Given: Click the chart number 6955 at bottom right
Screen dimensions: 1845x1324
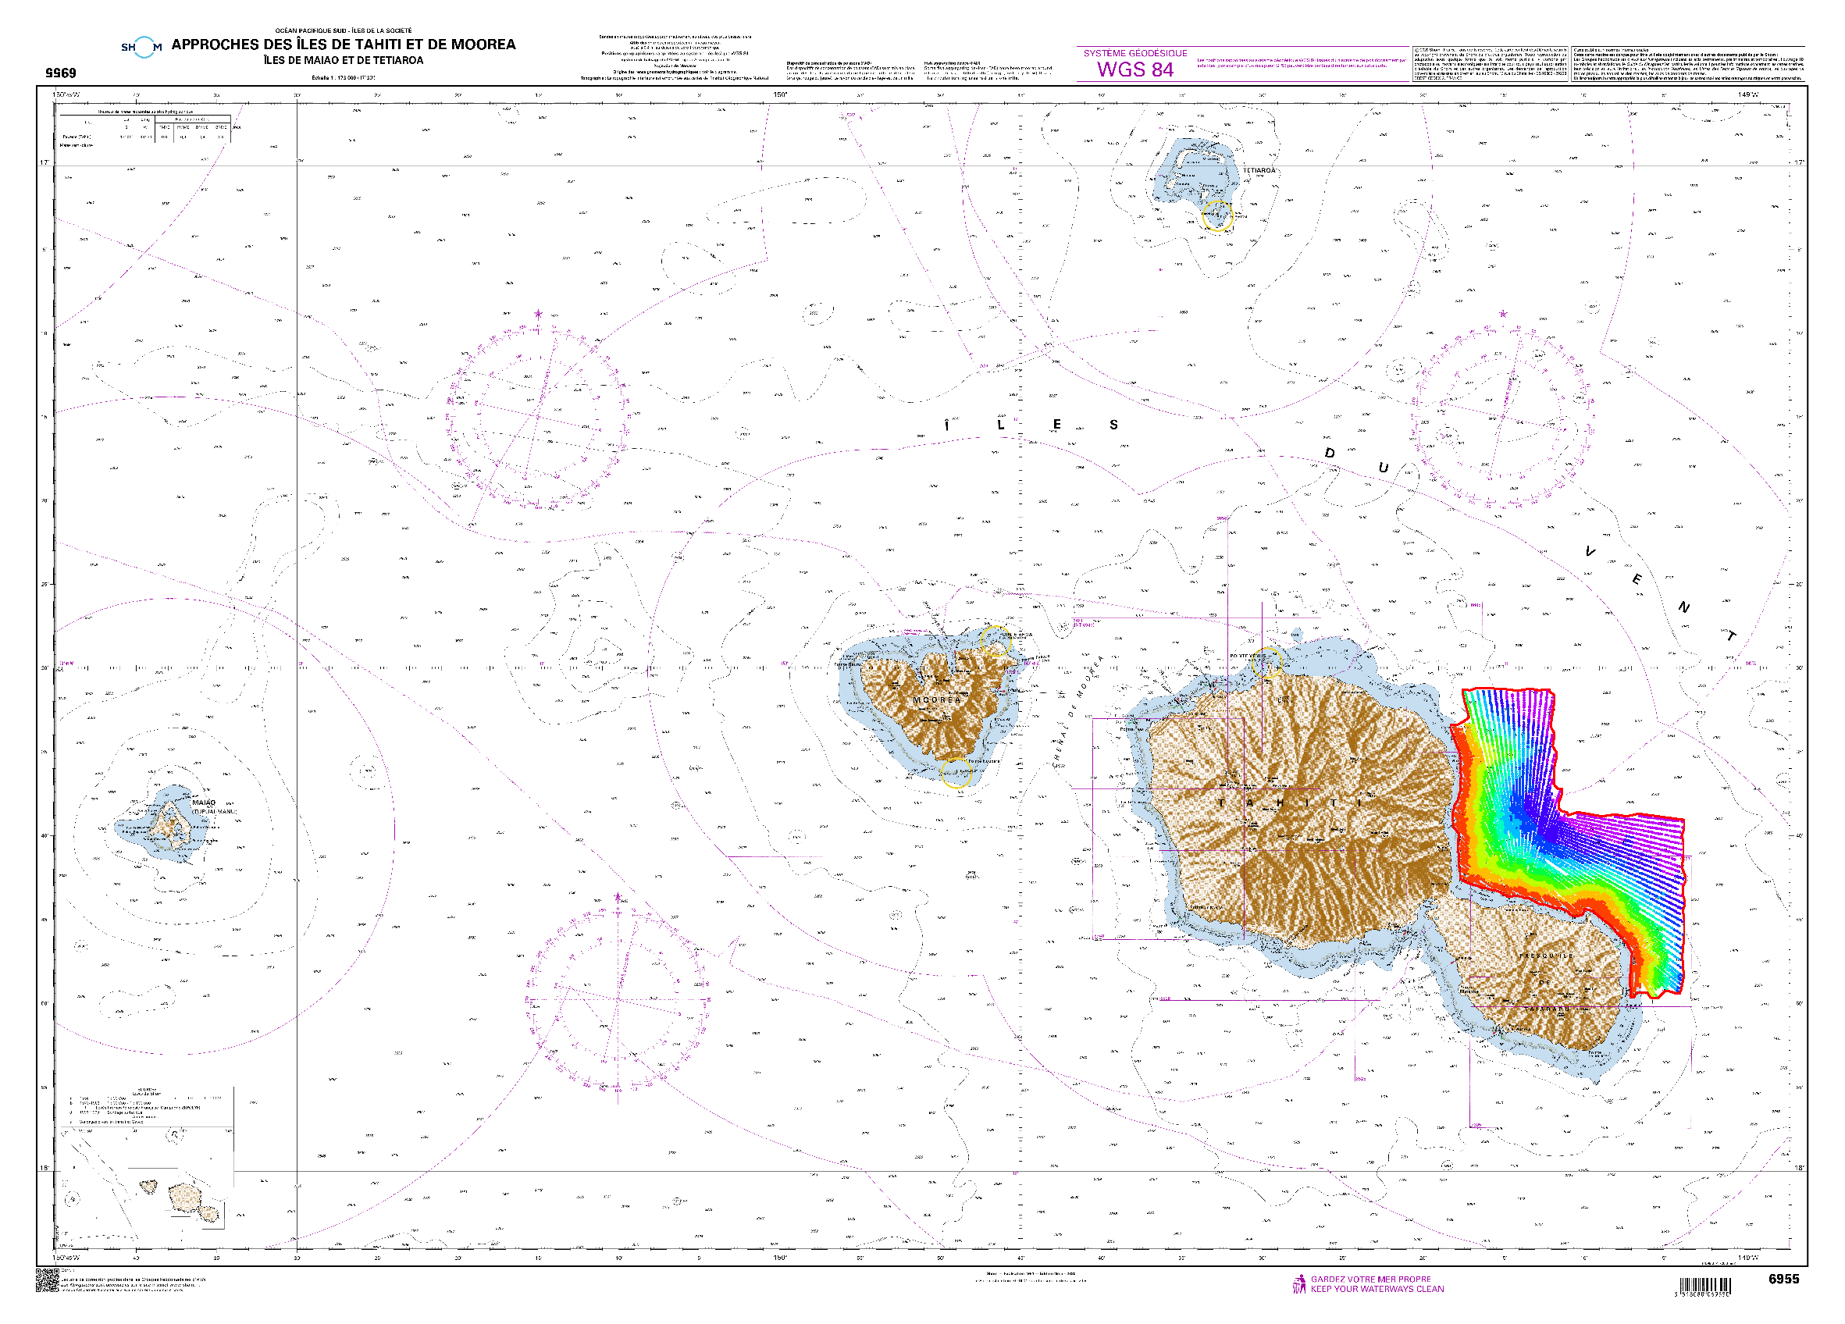Looking at the screenshot, I should tap(1783, 1280).
